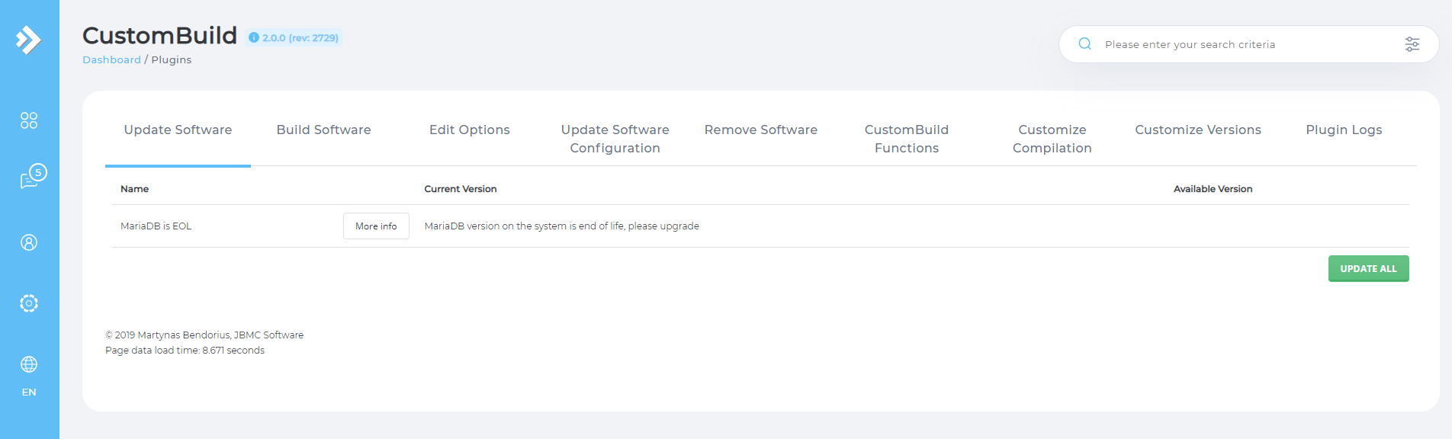Switch to Customize Compilation tab

tap(1052, 139)
